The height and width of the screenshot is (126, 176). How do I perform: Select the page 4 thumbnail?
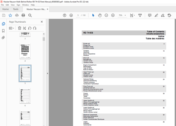[x=25, y=51]
